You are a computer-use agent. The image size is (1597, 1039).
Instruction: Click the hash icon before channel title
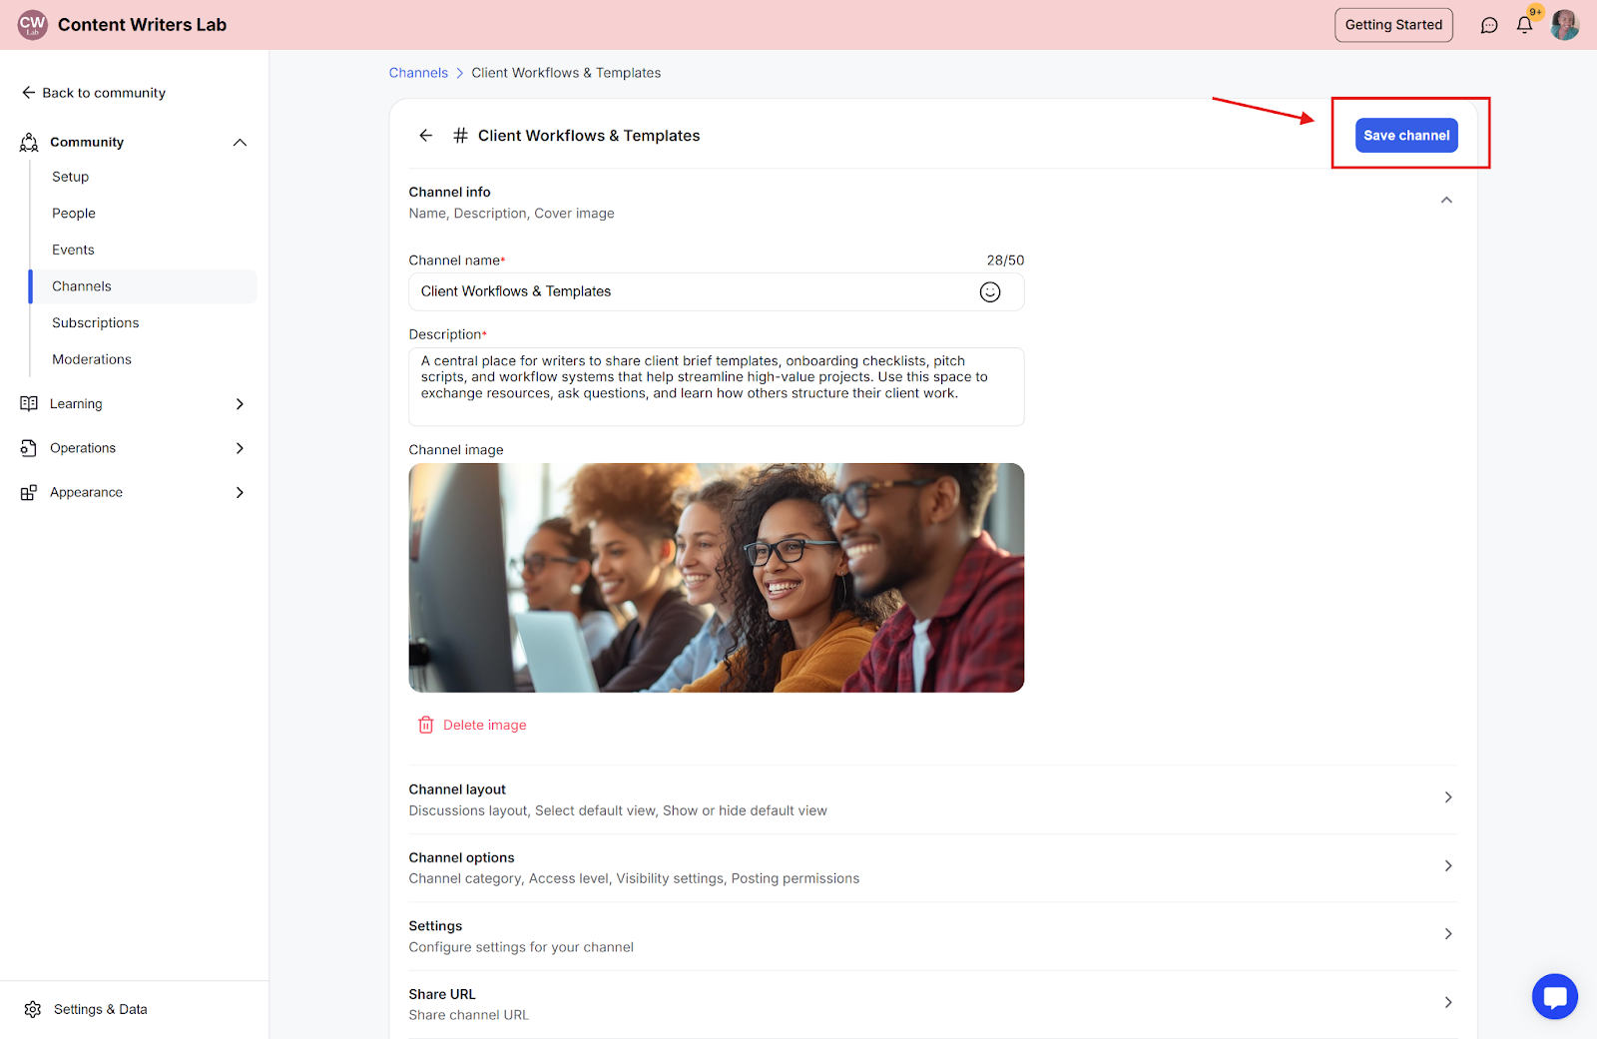(460, 136)
